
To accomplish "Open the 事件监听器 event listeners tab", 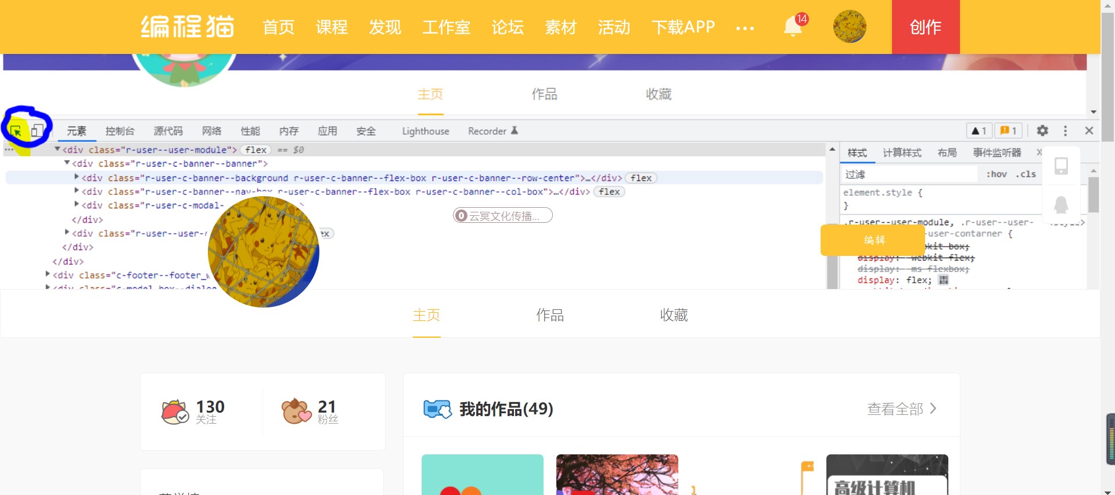I will click(997, 153).
